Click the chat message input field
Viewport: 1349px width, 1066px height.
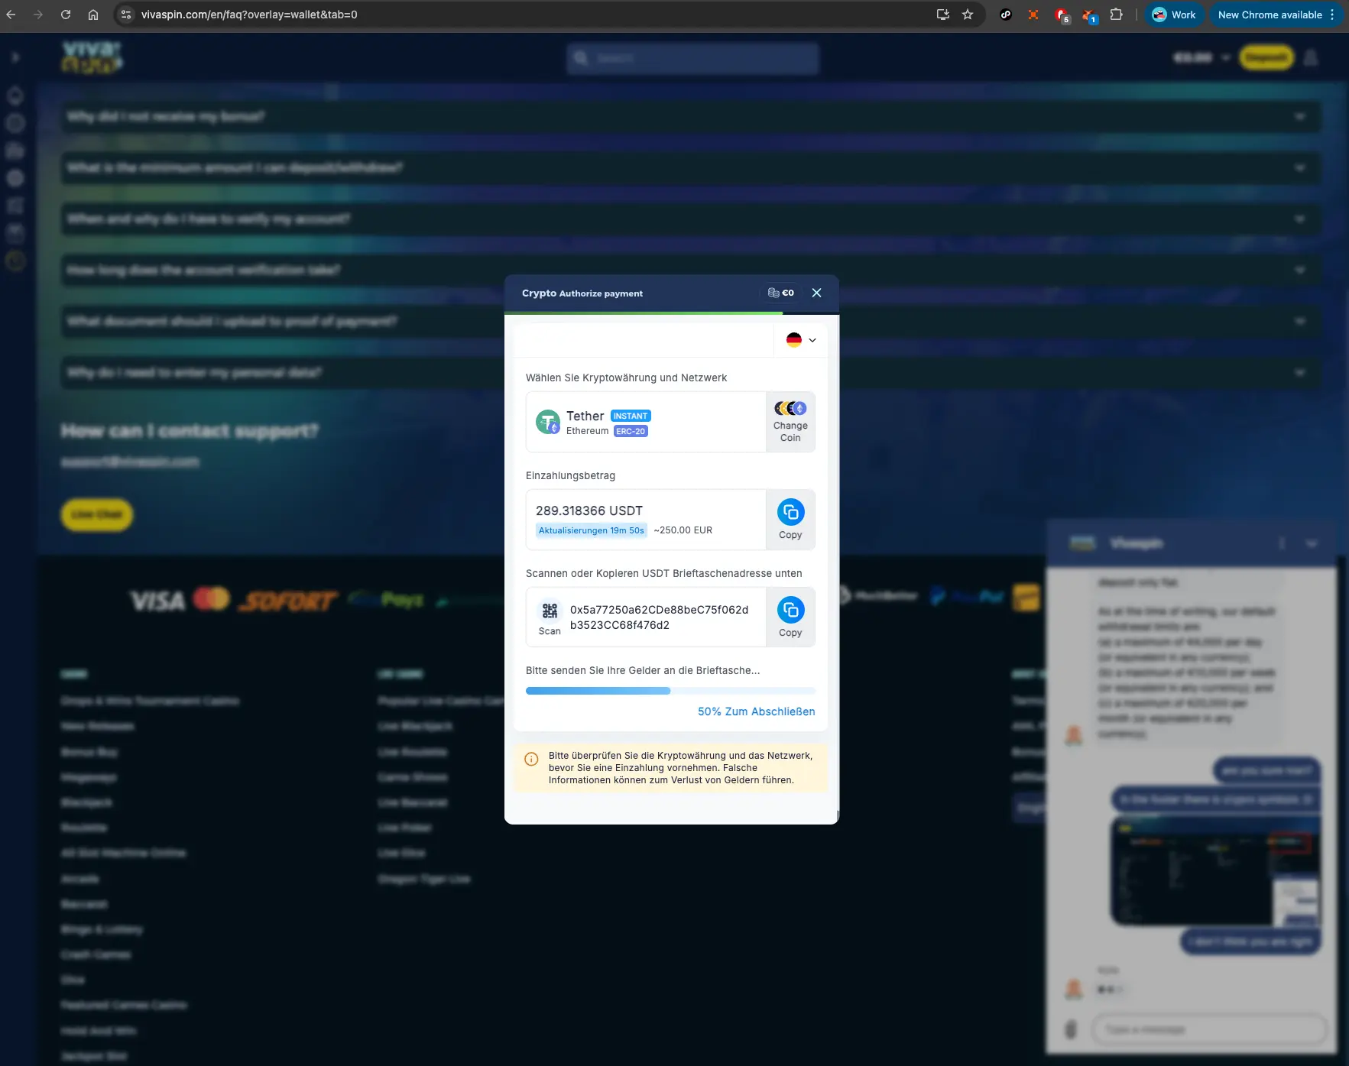[x=1208, y=1029]
